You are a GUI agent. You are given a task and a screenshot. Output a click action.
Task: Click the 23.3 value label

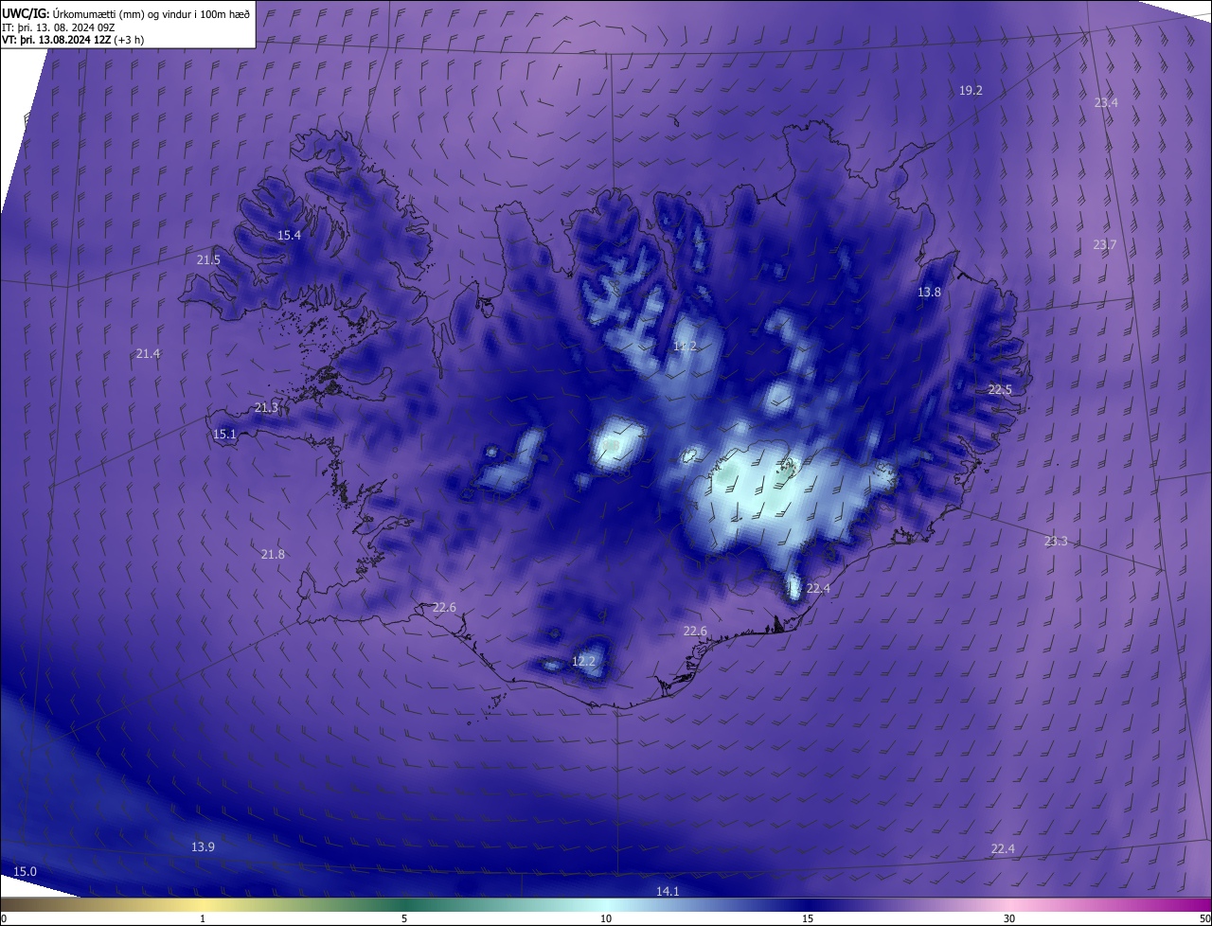(1056, 541)
